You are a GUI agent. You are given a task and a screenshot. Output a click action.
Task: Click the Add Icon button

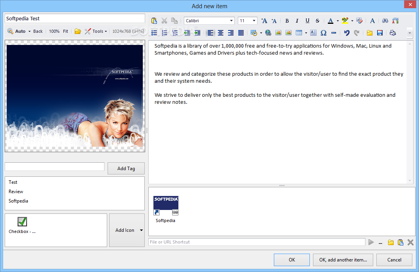127,230
